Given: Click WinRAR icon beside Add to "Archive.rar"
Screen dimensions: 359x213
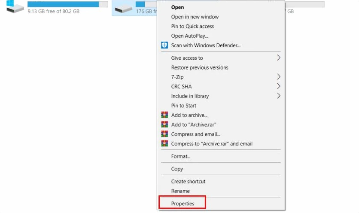Looking at the screenshot, I should [x=164, y=125].
